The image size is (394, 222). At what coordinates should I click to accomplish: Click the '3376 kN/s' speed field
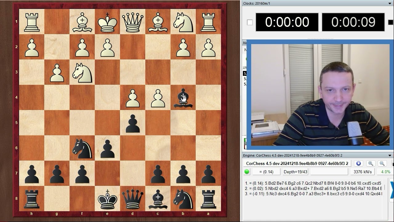coord(362,172)
